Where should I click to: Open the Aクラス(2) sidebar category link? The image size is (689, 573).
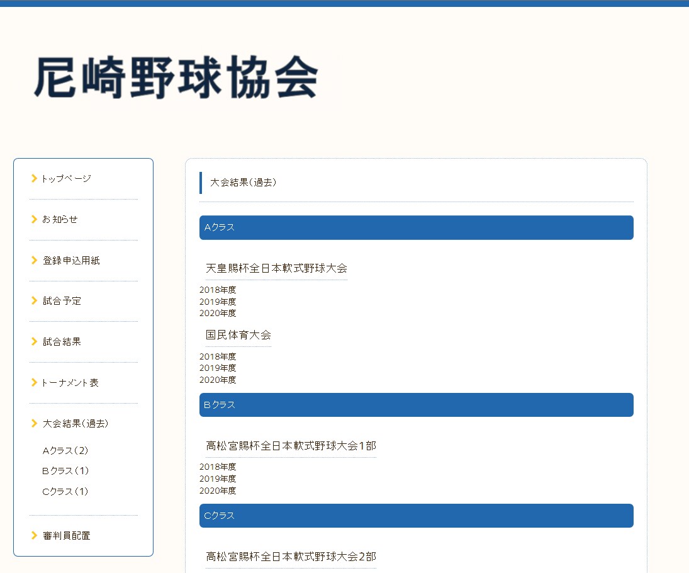pyautogui.click(x=65, y=451)
